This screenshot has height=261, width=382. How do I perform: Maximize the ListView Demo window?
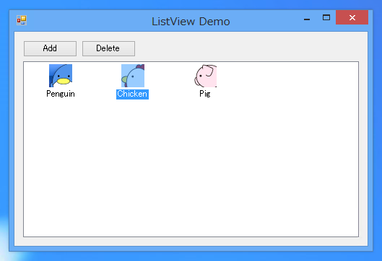click(x=326, y=17)
